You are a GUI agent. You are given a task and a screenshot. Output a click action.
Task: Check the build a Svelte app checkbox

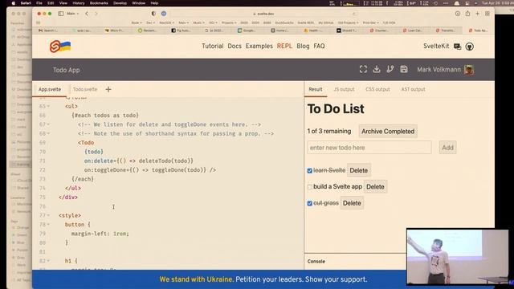point(309,187)
